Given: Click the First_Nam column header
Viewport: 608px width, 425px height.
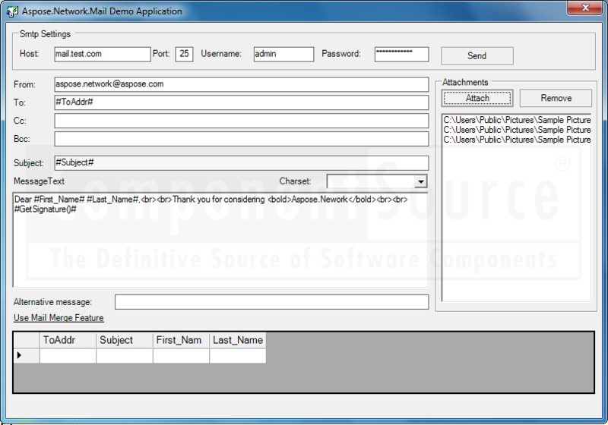Looking at the screenshot, I should pyautogui.click(x=181, y=340).
